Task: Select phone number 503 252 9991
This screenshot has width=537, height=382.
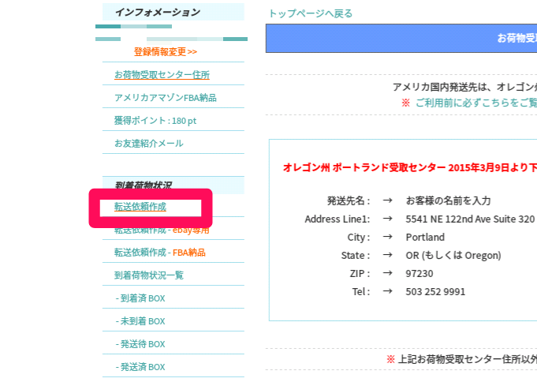Action: pos(435,292)
